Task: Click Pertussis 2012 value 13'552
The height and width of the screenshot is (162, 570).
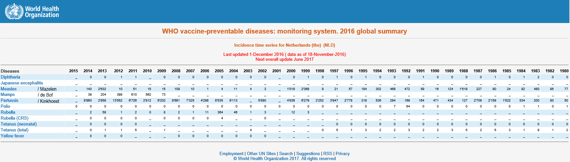Action: tap(118, 101)
